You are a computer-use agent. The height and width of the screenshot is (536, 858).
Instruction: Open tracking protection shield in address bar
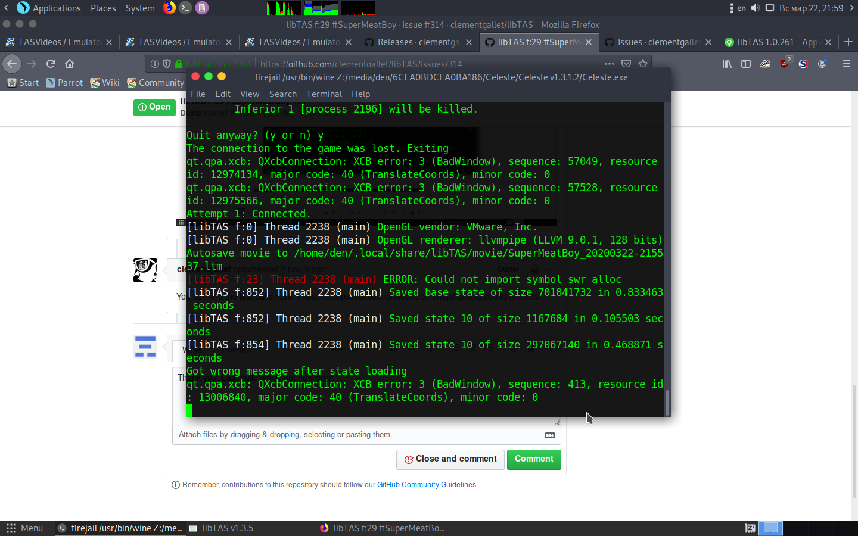(167, 64)
